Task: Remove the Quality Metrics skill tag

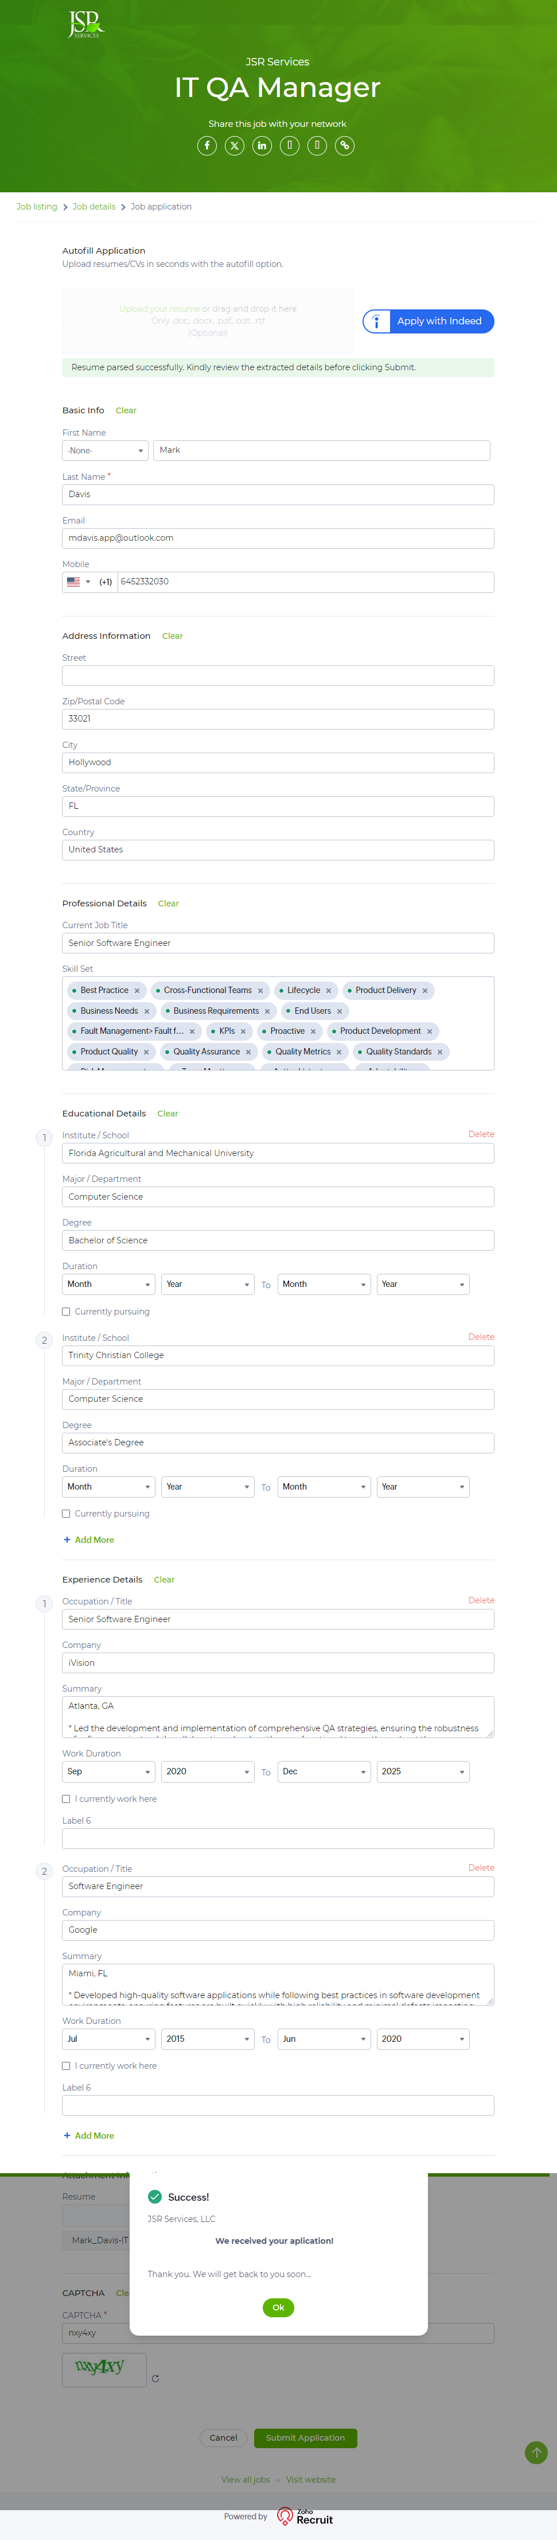Action: click(339, 1052)
